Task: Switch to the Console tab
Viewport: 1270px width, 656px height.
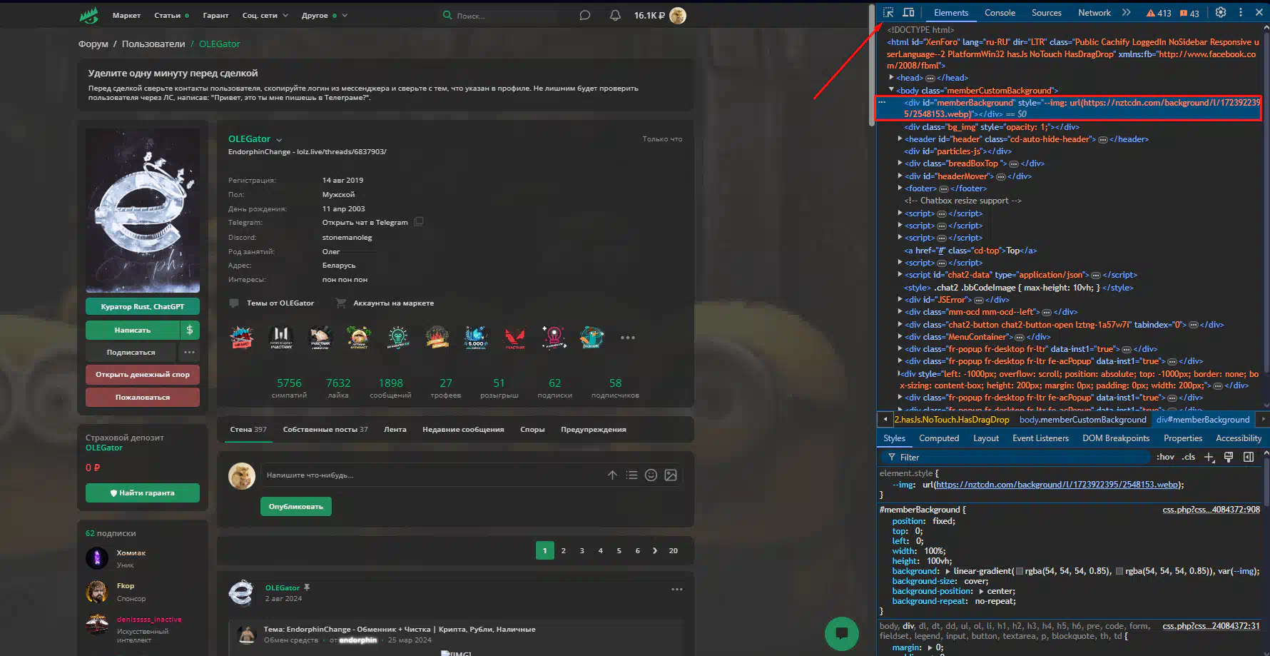Action: (1000, 13)
